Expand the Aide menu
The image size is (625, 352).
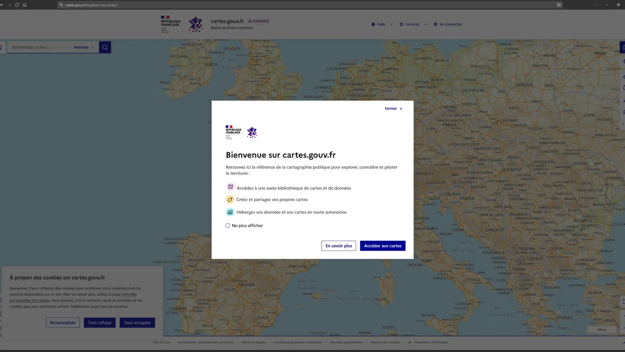[382, 24]
